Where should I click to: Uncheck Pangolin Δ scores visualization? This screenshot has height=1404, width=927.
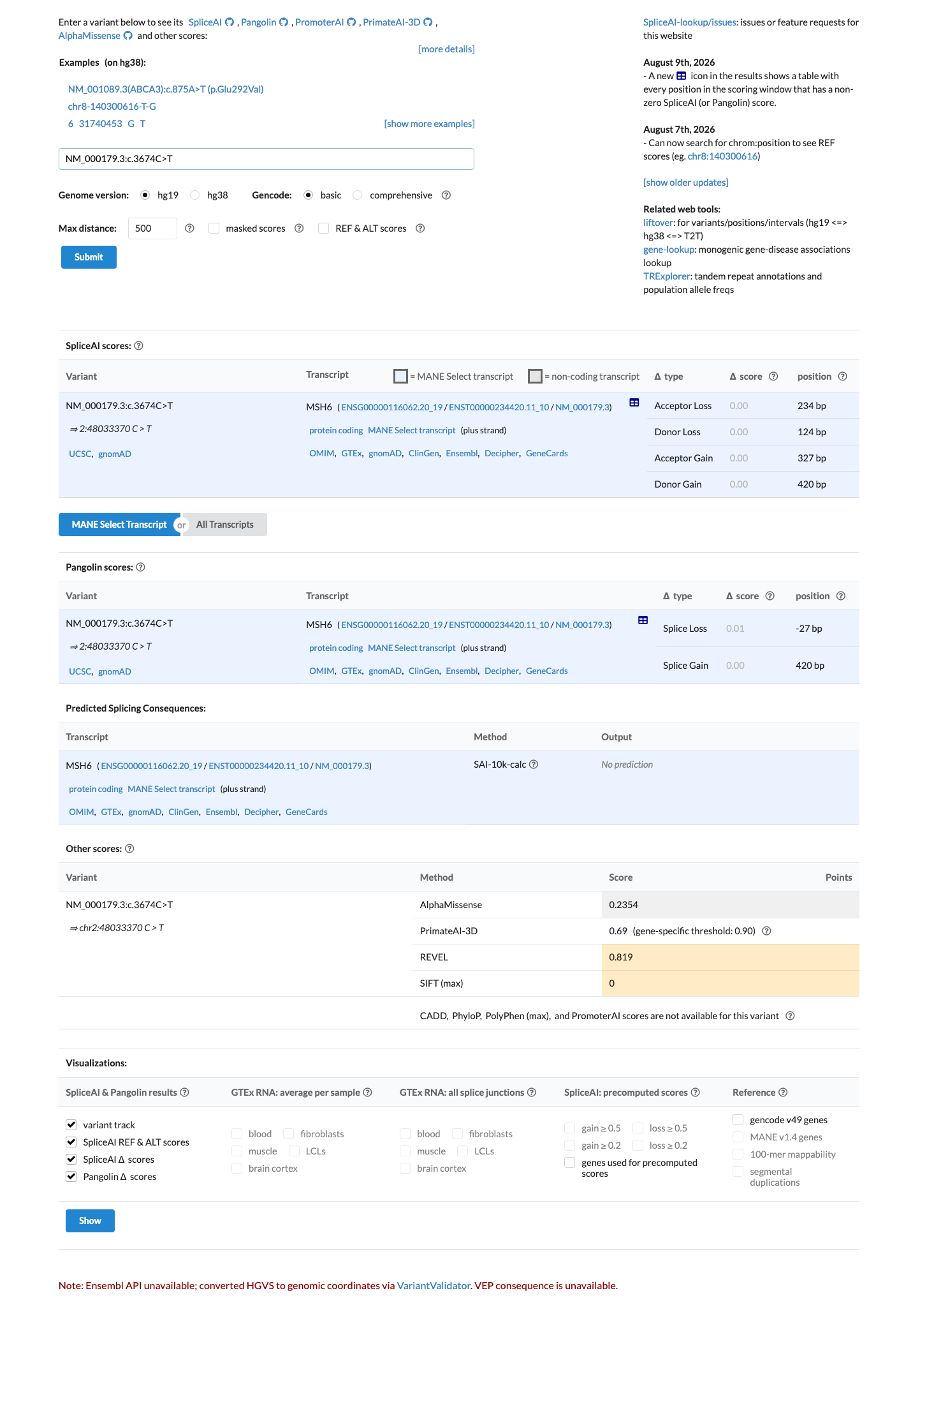pyautogui.click(x=71, y=1177)
